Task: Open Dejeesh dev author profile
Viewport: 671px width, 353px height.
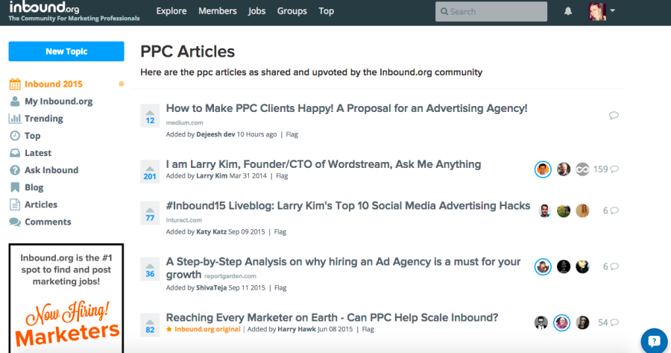Action: (x=215, y=134)
